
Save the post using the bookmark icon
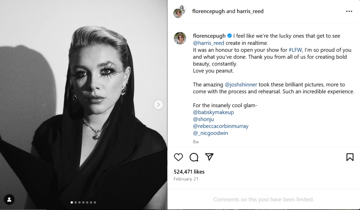pyautogui.click(x=350, y=157)
